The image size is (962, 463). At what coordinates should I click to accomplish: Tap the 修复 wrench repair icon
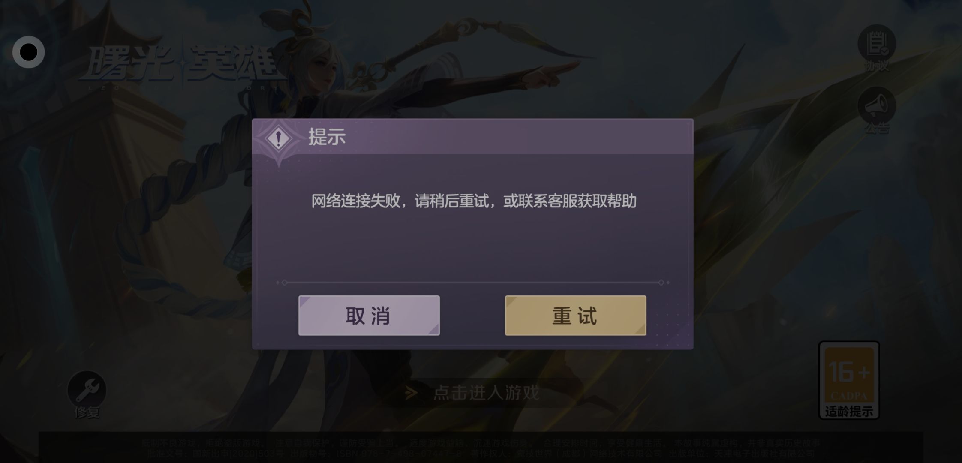87,390
